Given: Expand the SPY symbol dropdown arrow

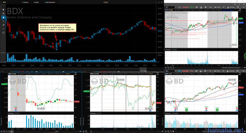Looking at the screenshot, I should [176, 7].
